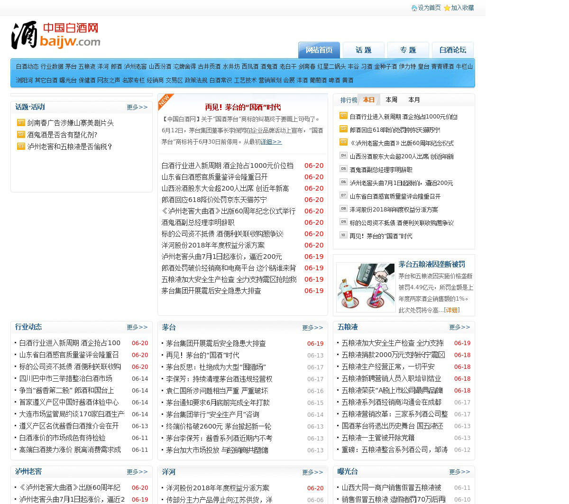569x504 pixels.
Task: Open center news 山东省白酒感官质量鉴评会隆重召开
Action: 215,177
